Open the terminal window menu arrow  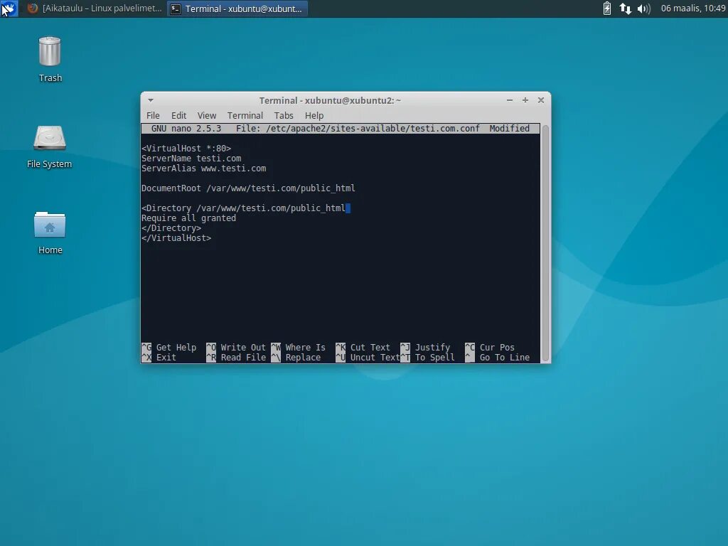click(x=151, y=100)
